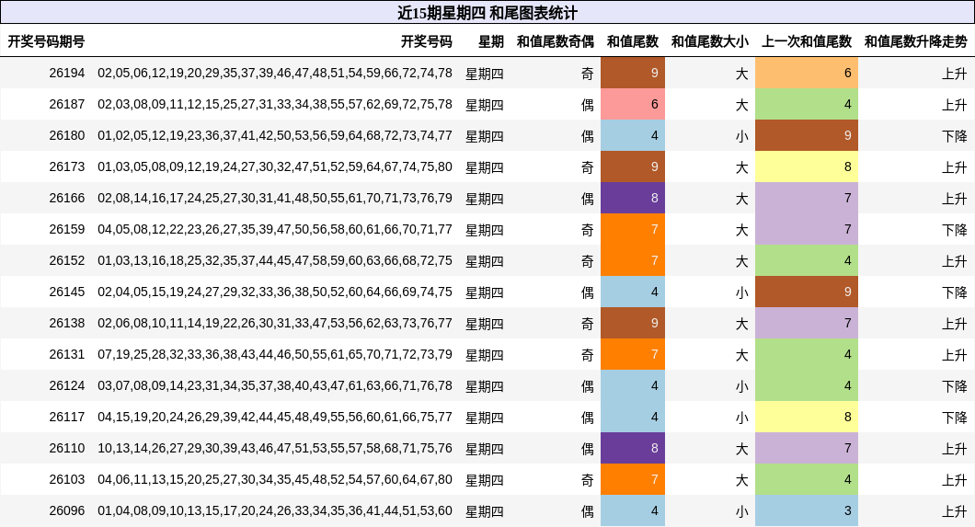
Task: Select issue number 26194
Action: click(67, 74)
